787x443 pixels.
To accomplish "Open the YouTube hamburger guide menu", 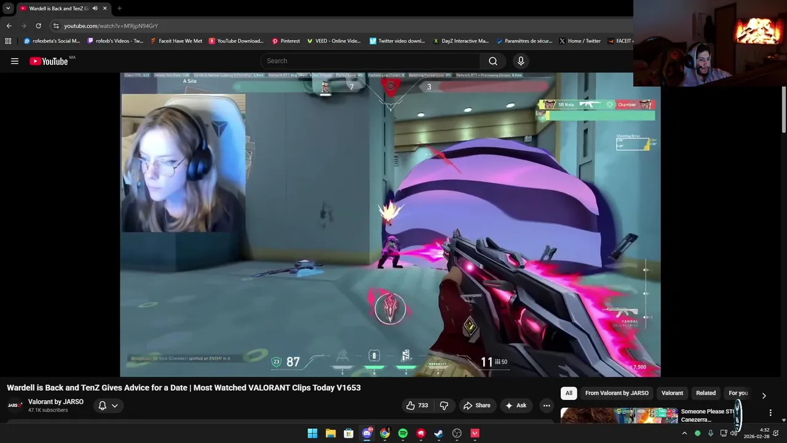I will pyautogui.click(x=15, y=61).
